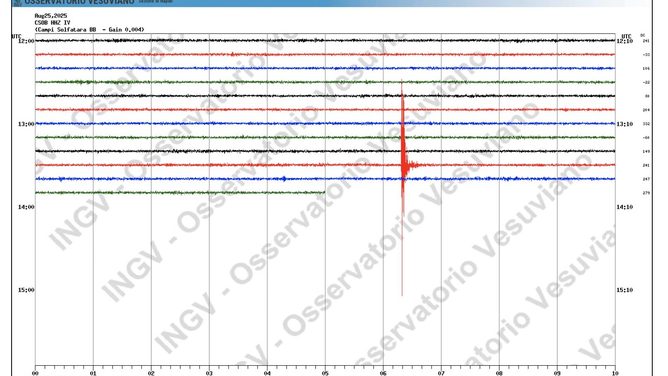Viewport: 668px width, 376px height.
Task: Click the black trace on the 12:00 row
Action: click(325, 41)
